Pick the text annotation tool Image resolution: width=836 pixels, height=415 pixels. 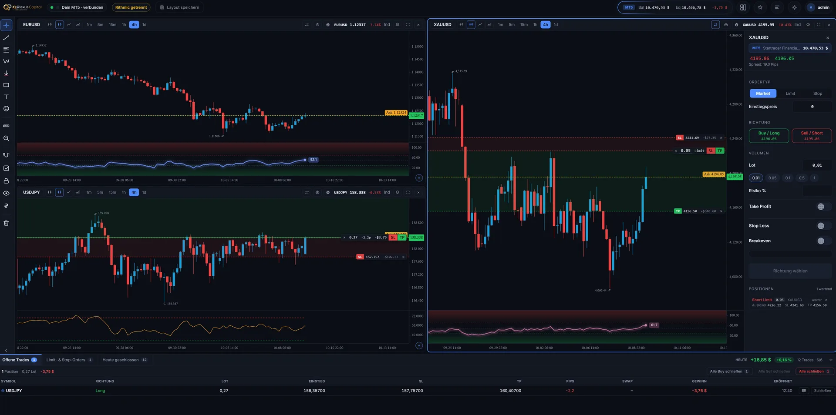pos(6,97)
